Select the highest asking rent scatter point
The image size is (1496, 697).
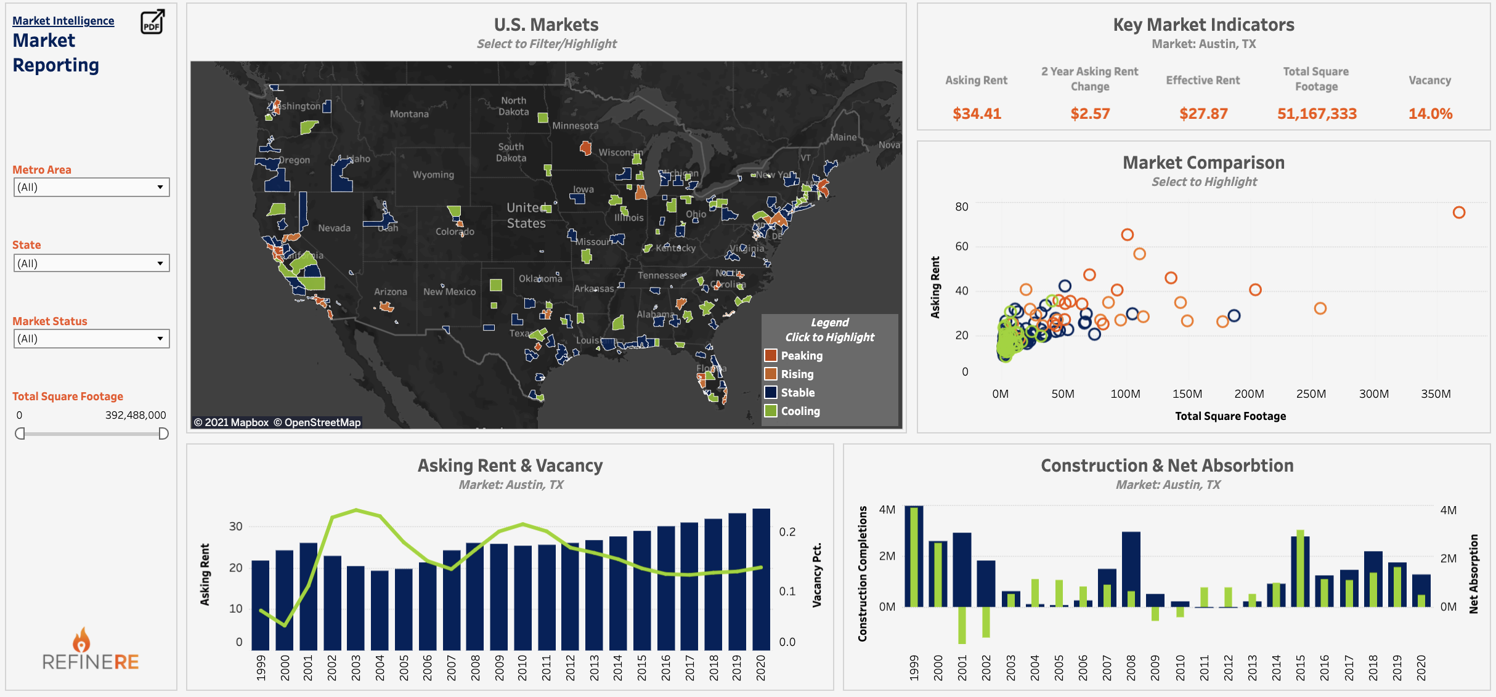tap(1458, 212)
